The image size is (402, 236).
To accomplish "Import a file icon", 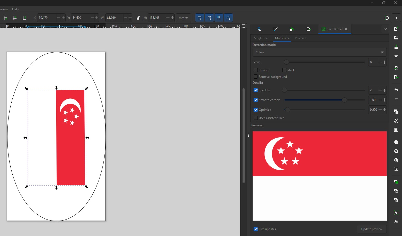I will pos(396,68).
